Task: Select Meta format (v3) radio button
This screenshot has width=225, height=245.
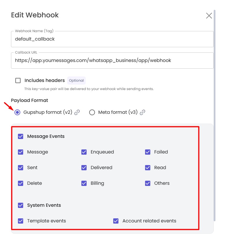Action: point(92,112)
